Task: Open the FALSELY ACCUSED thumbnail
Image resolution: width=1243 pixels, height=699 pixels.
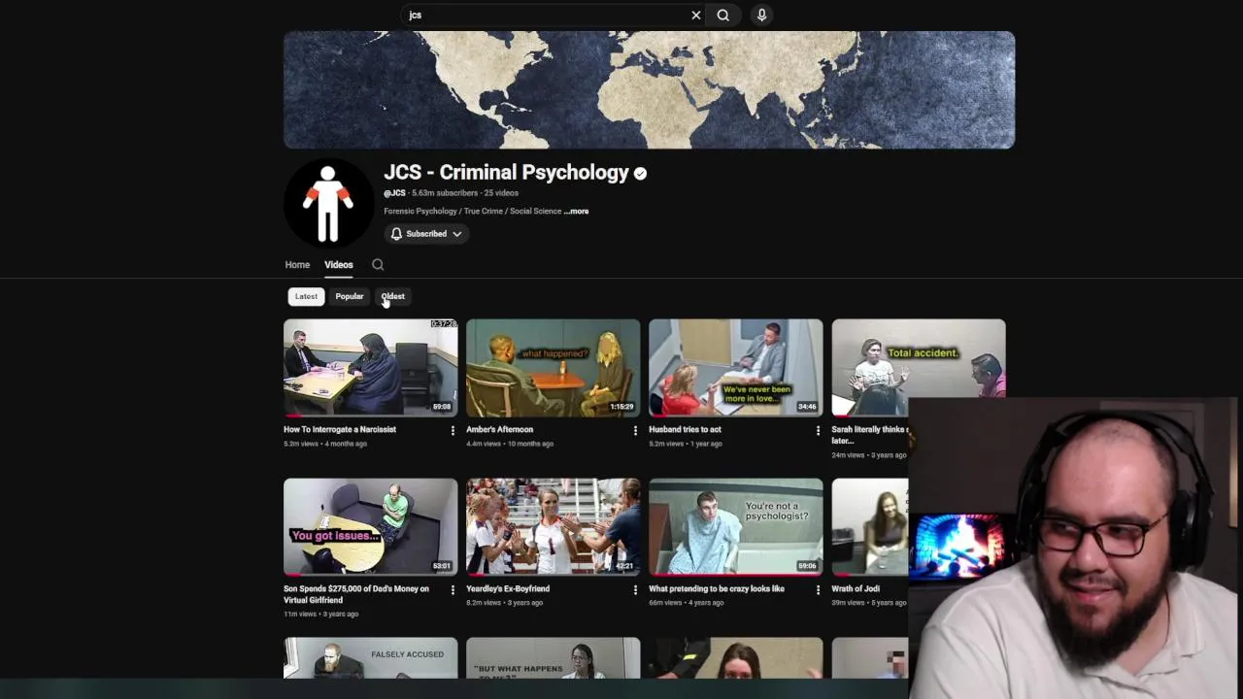Action: tap(370, 657)
